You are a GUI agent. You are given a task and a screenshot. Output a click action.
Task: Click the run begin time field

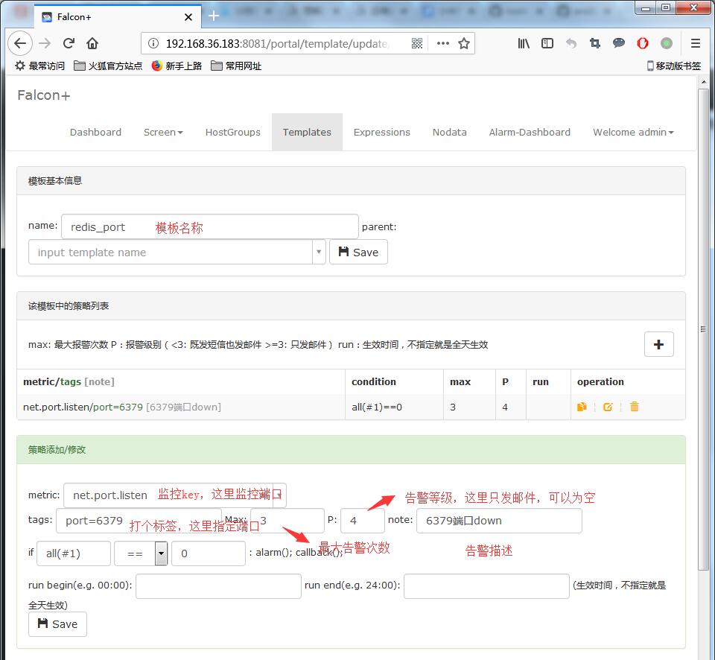click(x=218, y=586)
